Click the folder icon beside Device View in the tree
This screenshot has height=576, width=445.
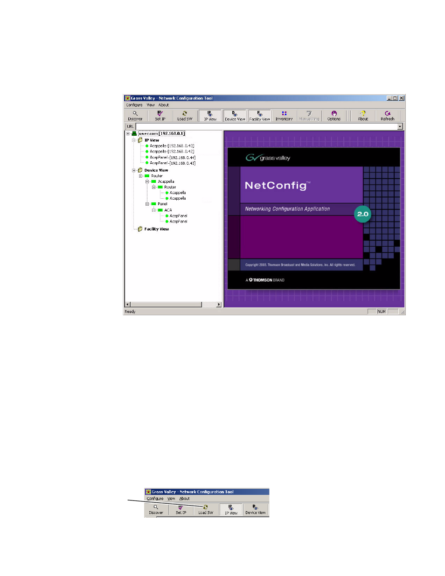click(140, 170)
